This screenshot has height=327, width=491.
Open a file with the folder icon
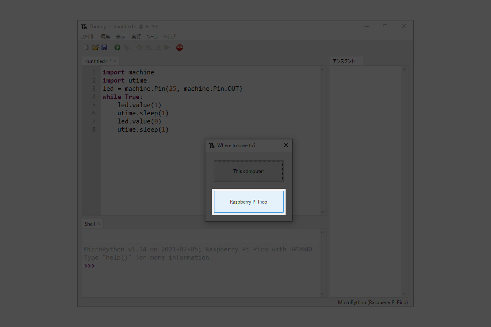point(95,48)
